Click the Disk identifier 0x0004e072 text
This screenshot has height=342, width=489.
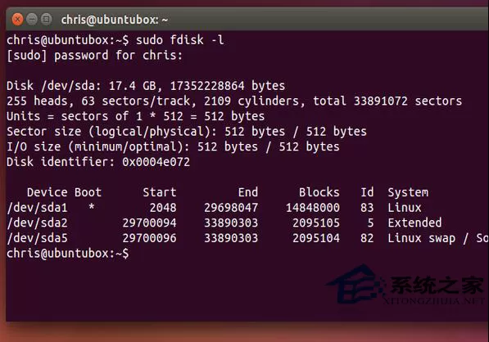coord(98,162)
